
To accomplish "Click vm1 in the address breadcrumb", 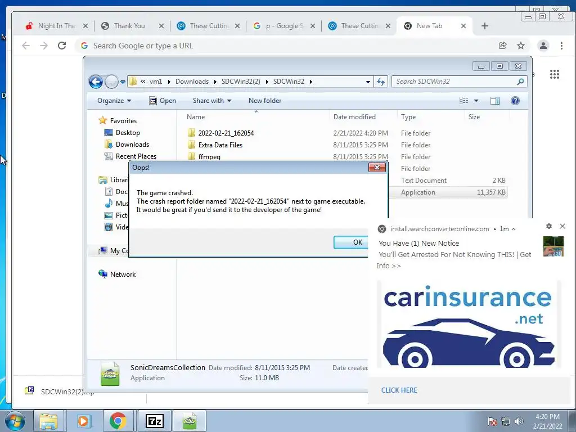I will click(156, 82).
